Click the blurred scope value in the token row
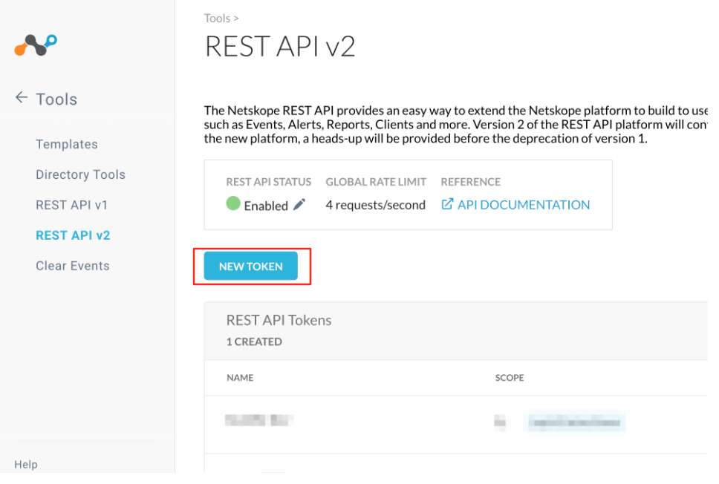 pos(574,422)
